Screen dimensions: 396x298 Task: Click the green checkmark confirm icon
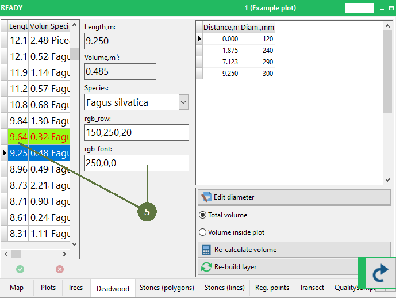pos(20,269)
